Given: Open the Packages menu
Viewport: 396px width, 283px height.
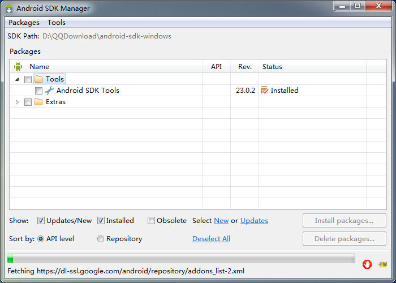Looking at the screenshot, I should click(24, 23).
